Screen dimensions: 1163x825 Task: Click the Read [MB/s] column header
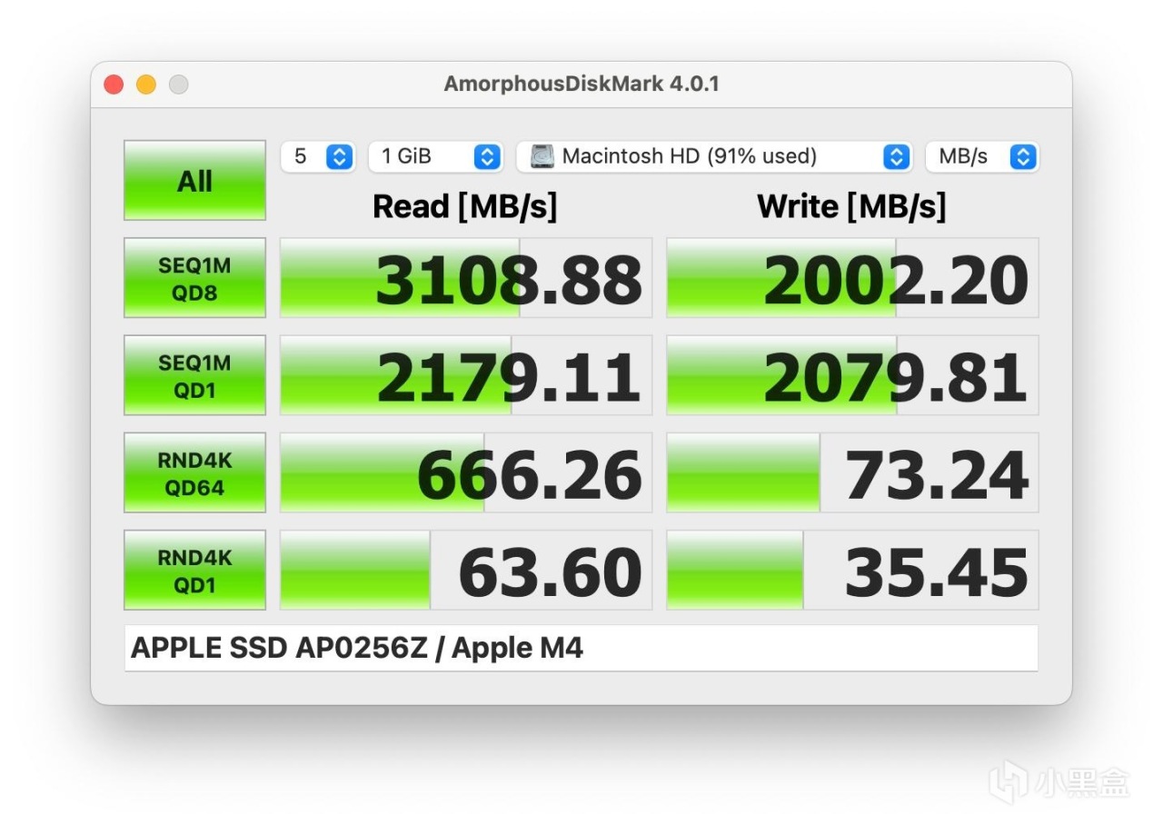click(465, 207)
